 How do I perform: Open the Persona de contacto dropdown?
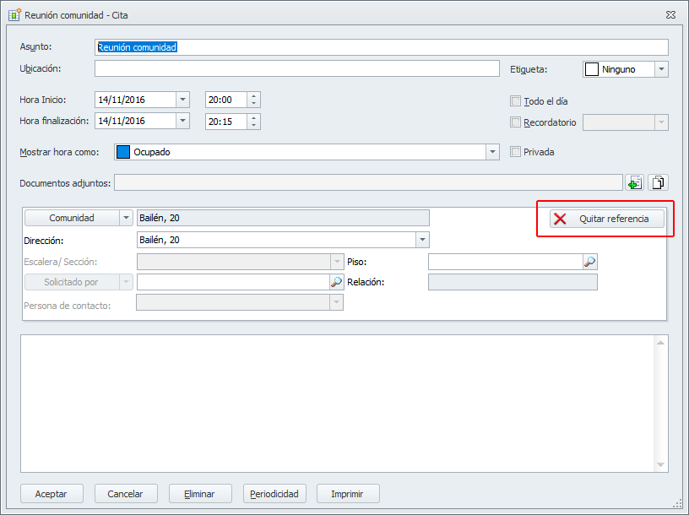click(336, 302)
